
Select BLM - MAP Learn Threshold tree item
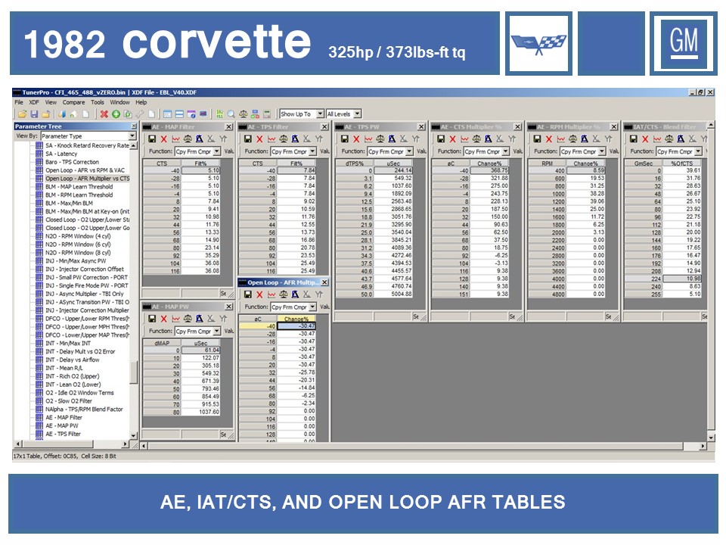pos(79,187)
